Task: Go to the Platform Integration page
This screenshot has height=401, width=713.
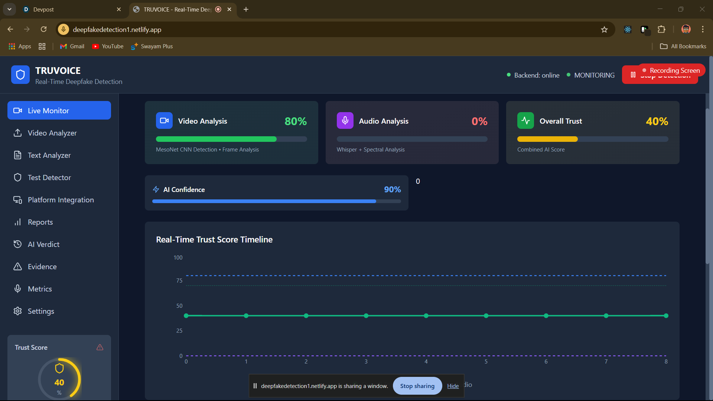Action: (61, 200)
